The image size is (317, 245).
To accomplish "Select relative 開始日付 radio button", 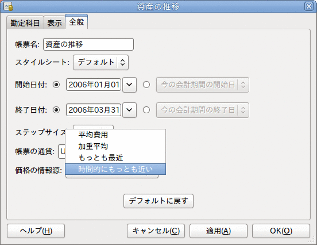I will [146, 85].
